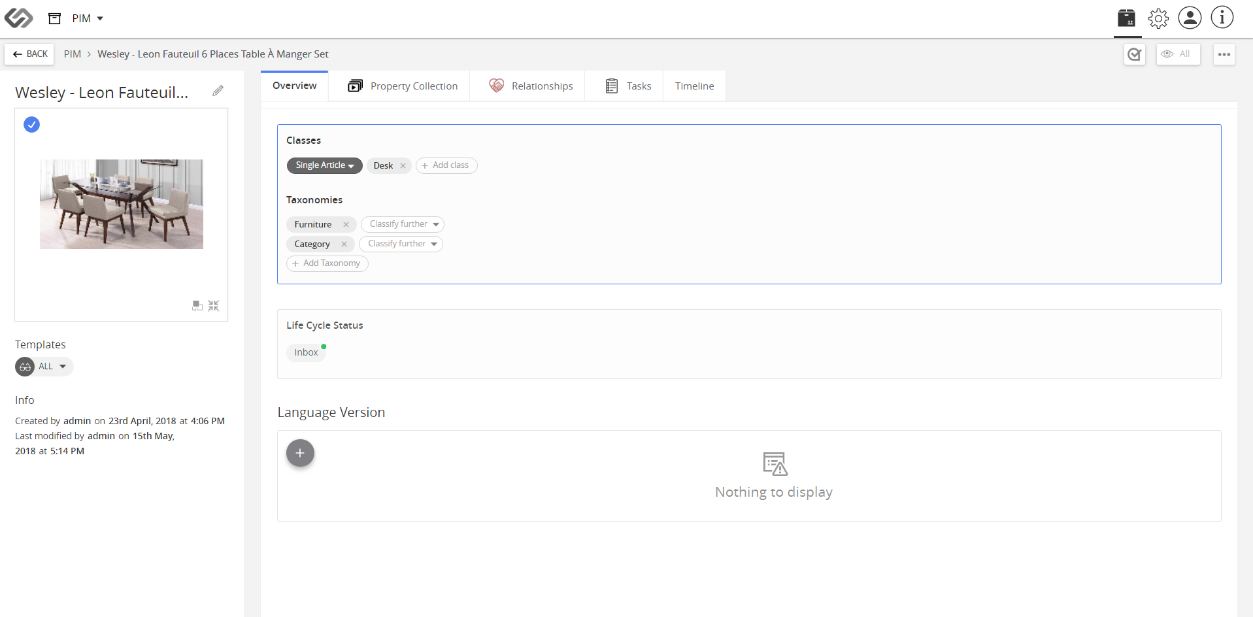Remove the Furniture taxonomy tag
This screenshot has width=1253, height=617.
[346, 224]
